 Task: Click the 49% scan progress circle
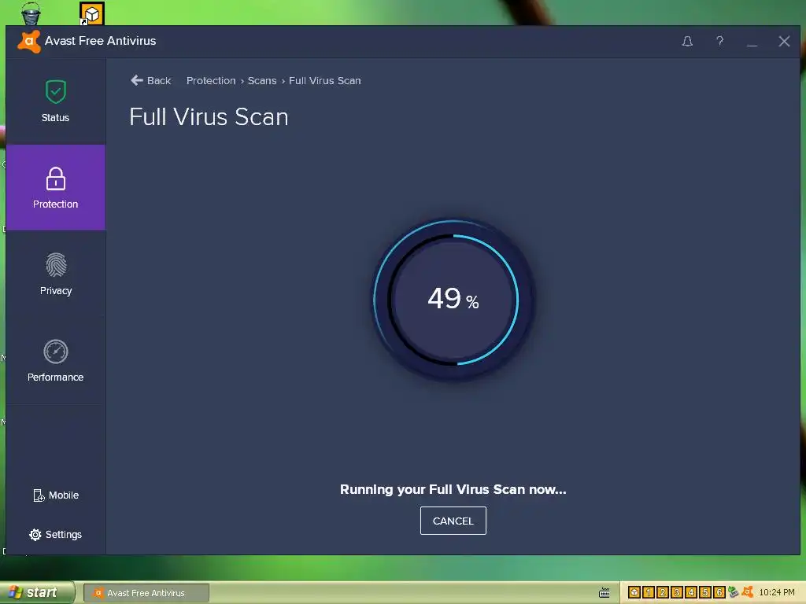tap(453, 300)
